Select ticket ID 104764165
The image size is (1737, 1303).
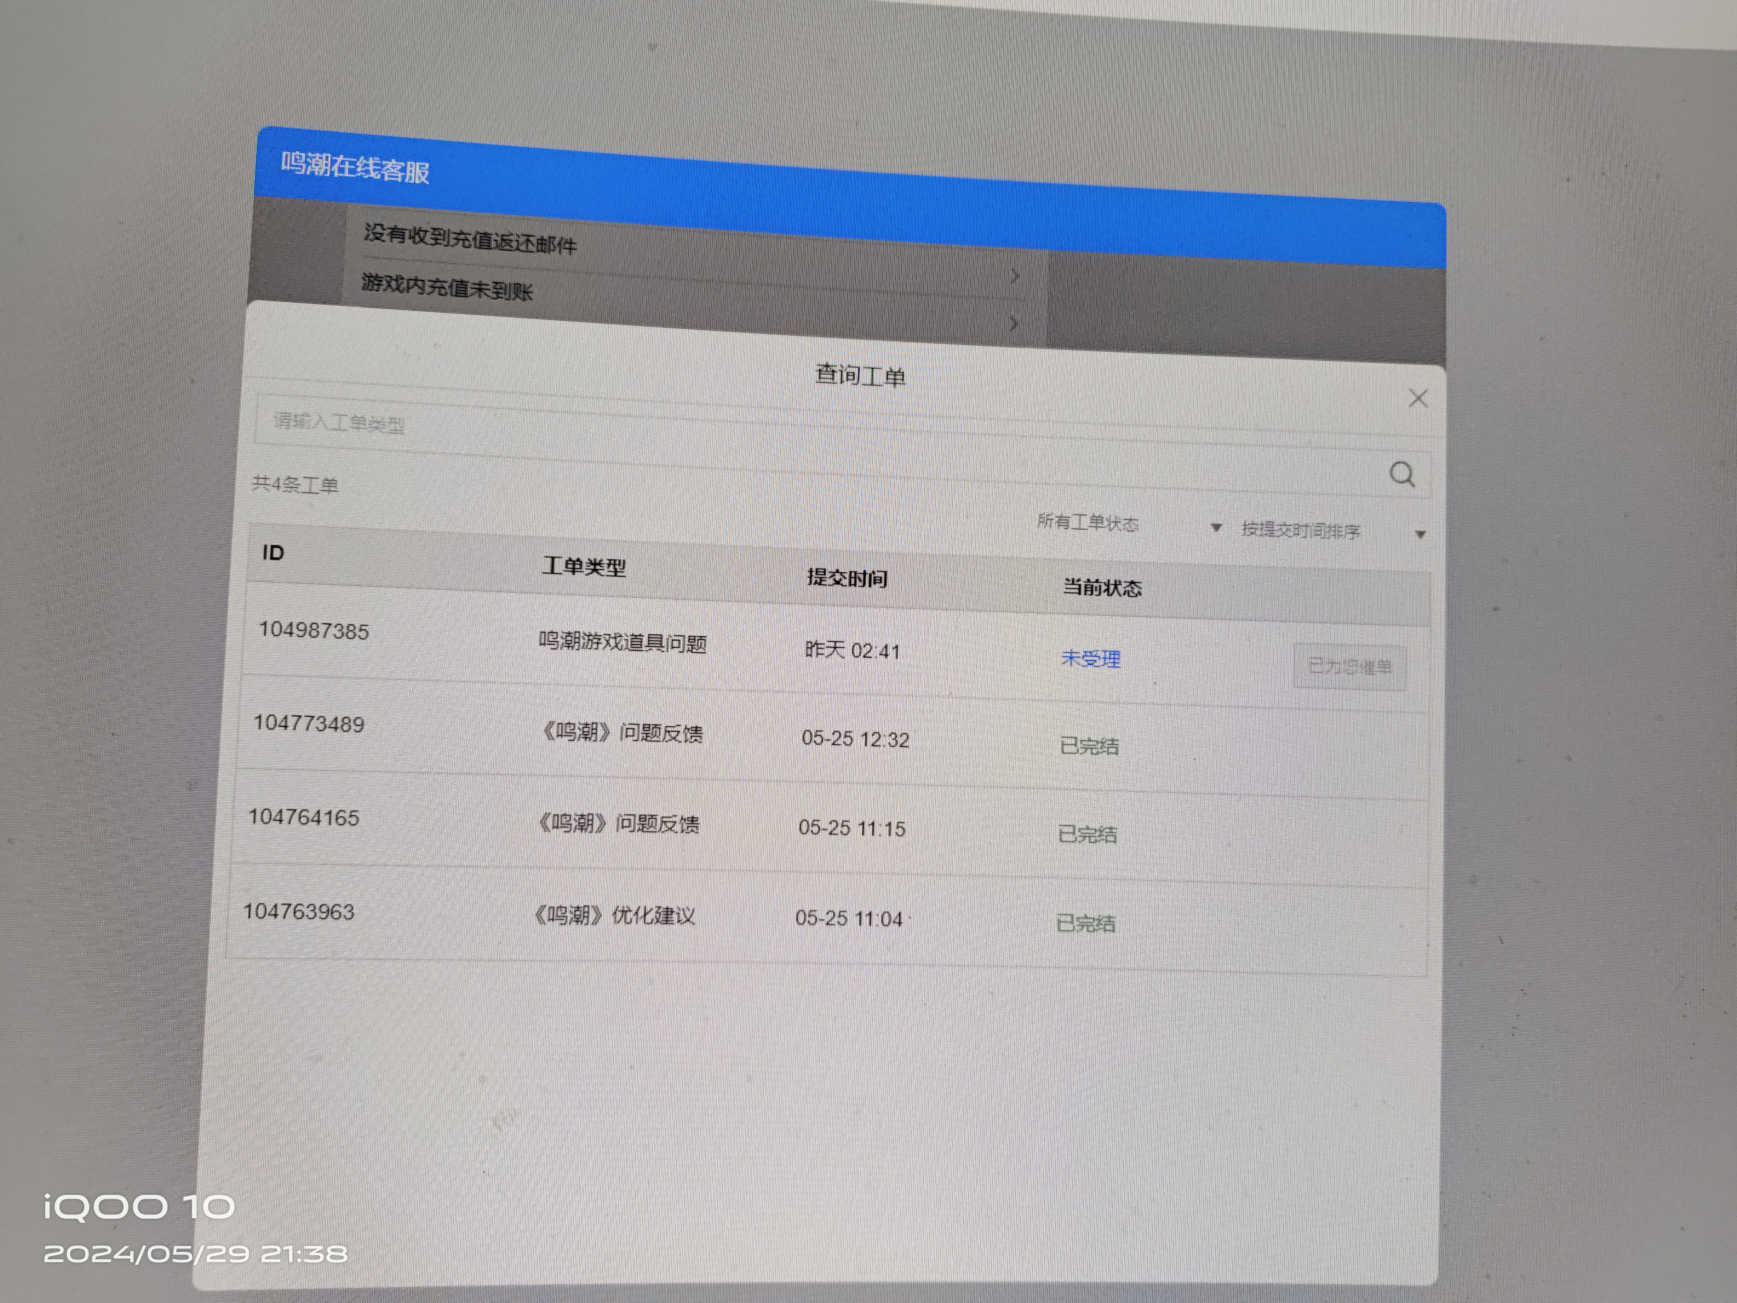click(304, 817)
